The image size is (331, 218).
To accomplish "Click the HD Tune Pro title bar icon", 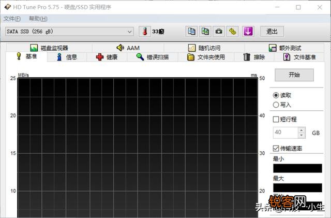I will [8, 7].
